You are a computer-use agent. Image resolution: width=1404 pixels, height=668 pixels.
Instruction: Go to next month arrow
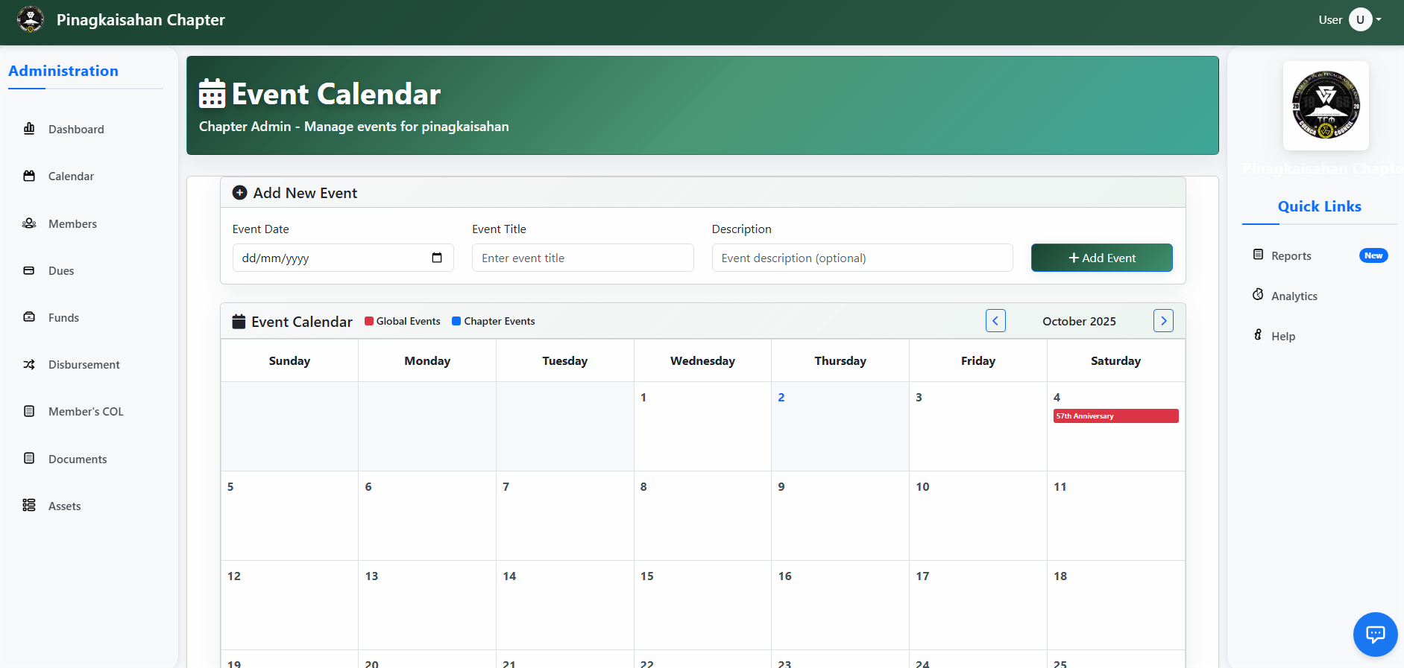coord(1163,321)
